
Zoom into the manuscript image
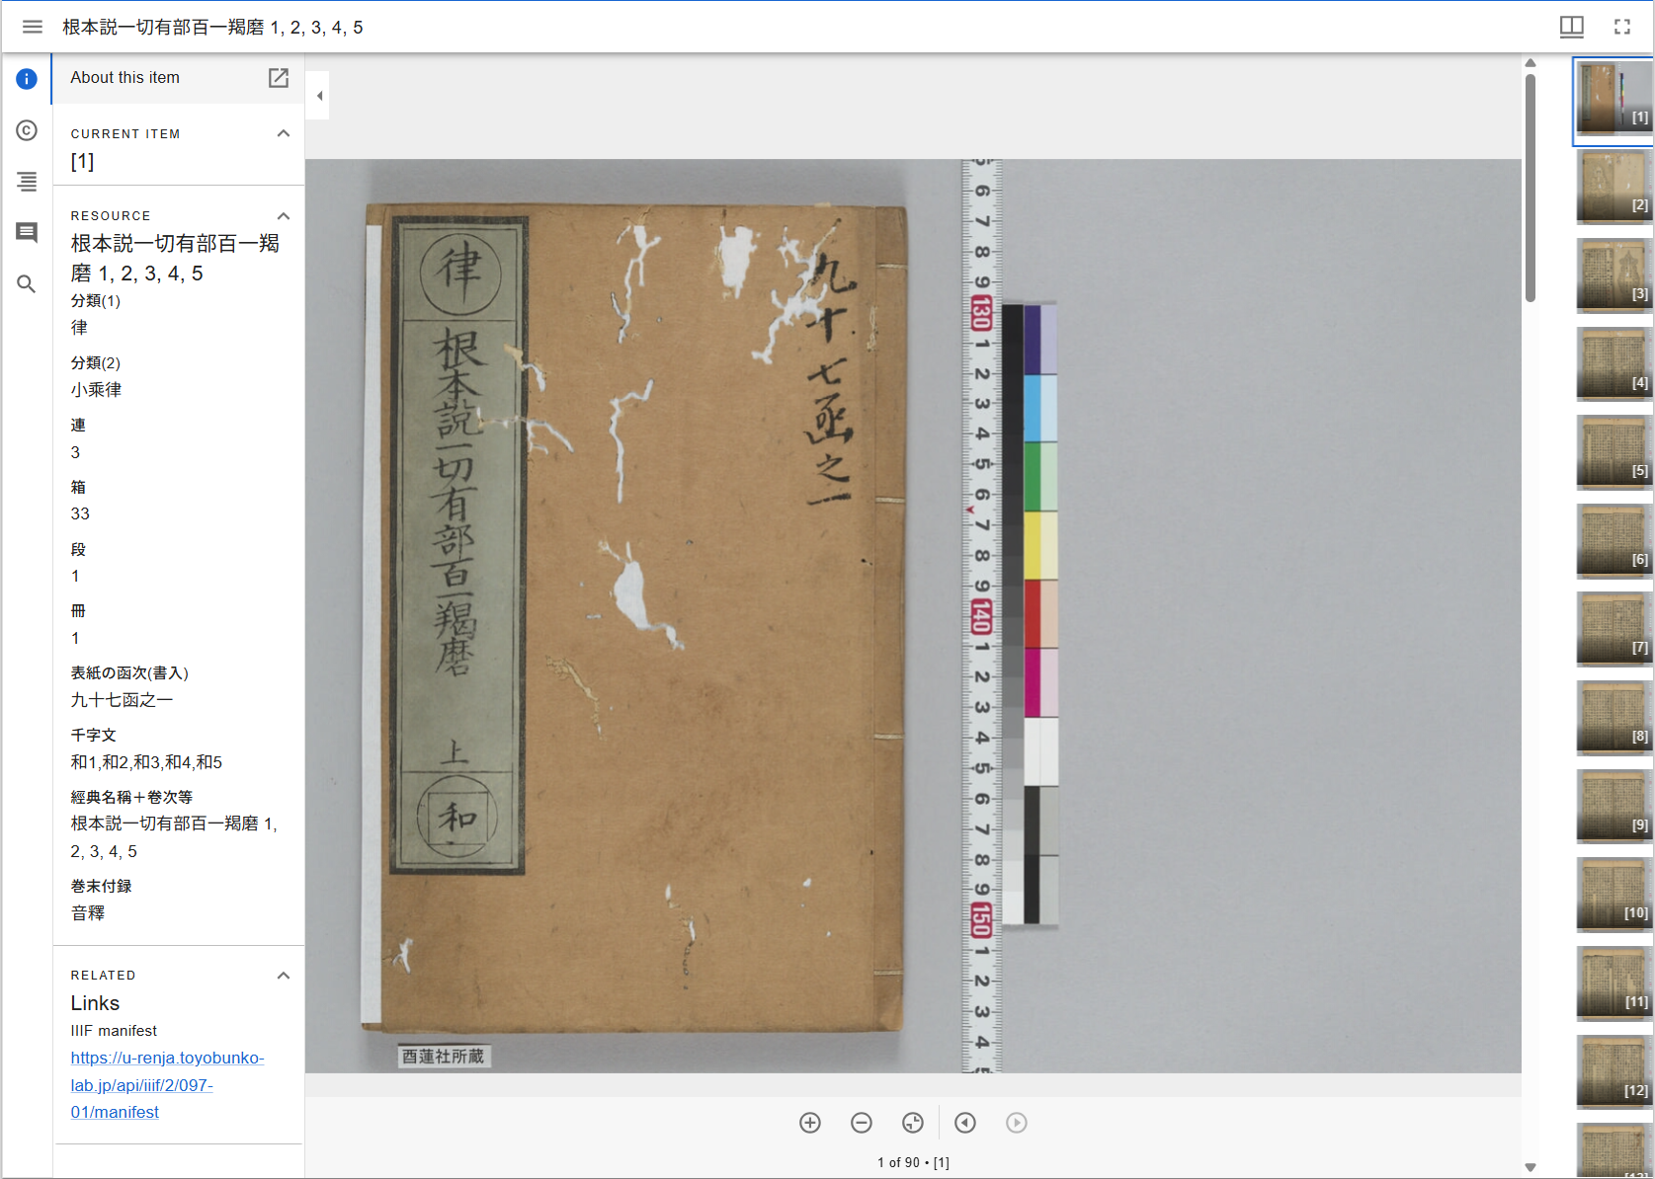coord(809,1123)
